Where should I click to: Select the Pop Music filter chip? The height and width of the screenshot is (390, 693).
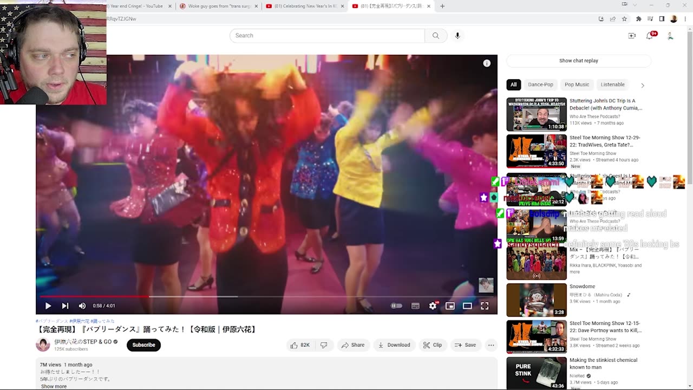tap(577, 84)
